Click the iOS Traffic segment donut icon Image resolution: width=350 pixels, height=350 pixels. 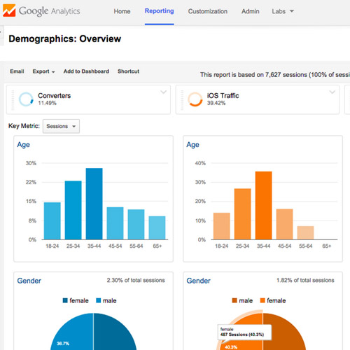point(195,99)
